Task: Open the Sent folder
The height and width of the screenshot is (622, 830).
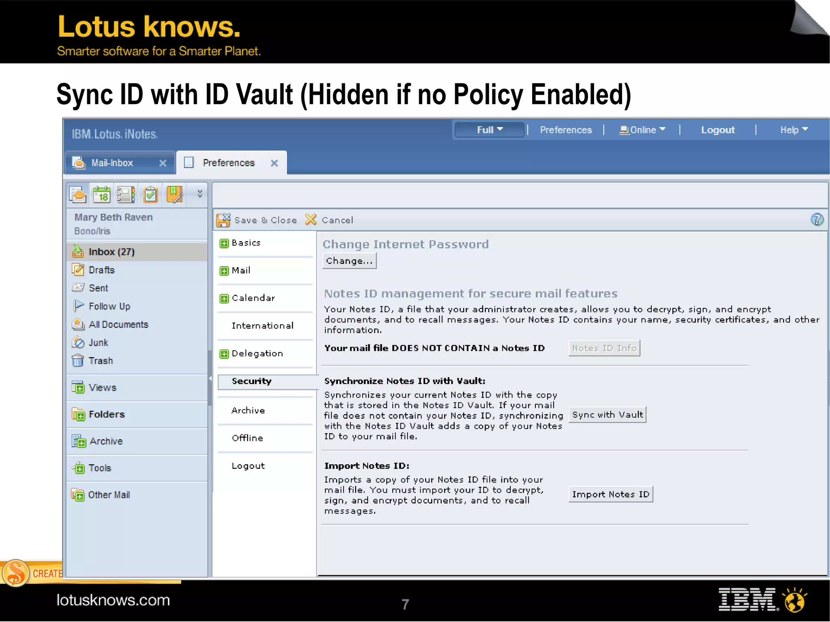Action: [98, 288]
